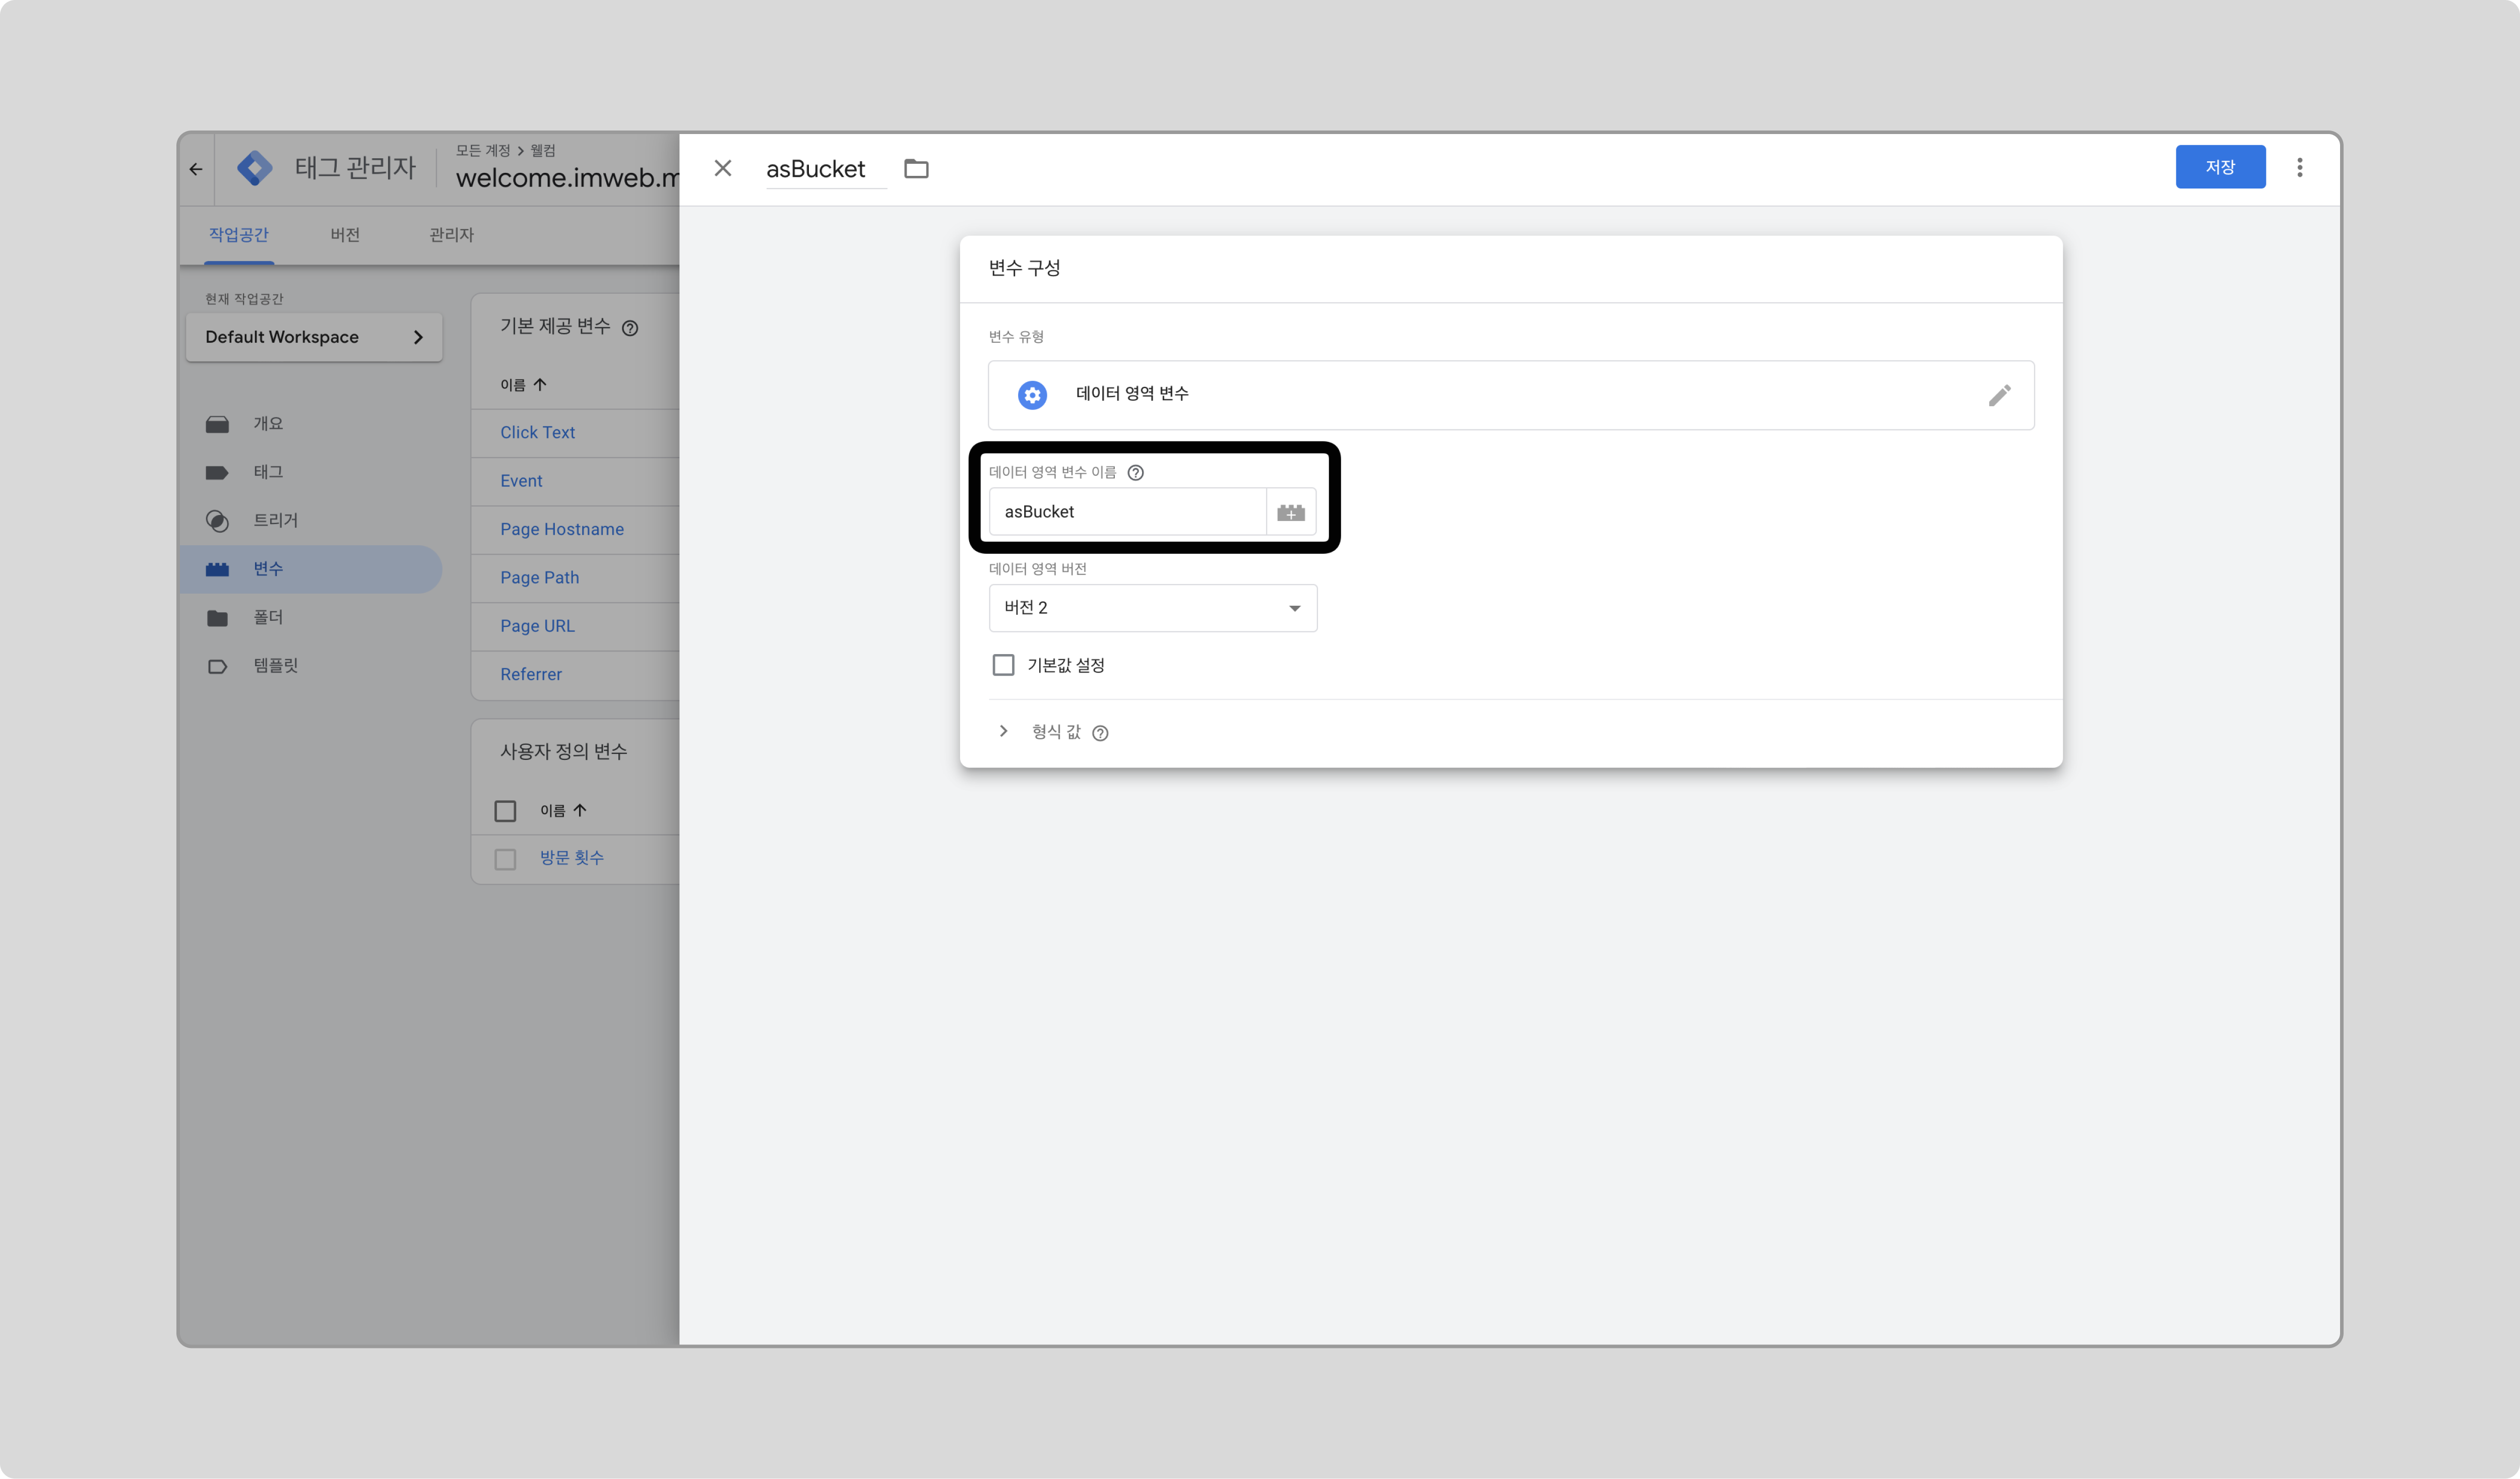
Task: Click the 트리거 trigger icon in sidebar
Action: [217, 521]
